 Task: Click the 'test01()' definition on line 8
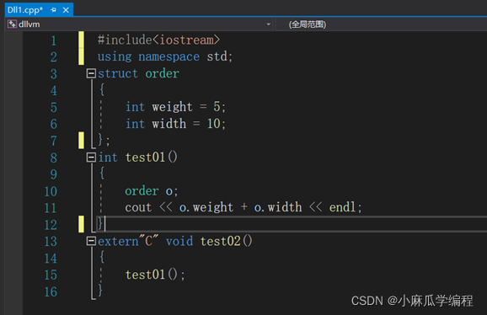tap(152, 157)
